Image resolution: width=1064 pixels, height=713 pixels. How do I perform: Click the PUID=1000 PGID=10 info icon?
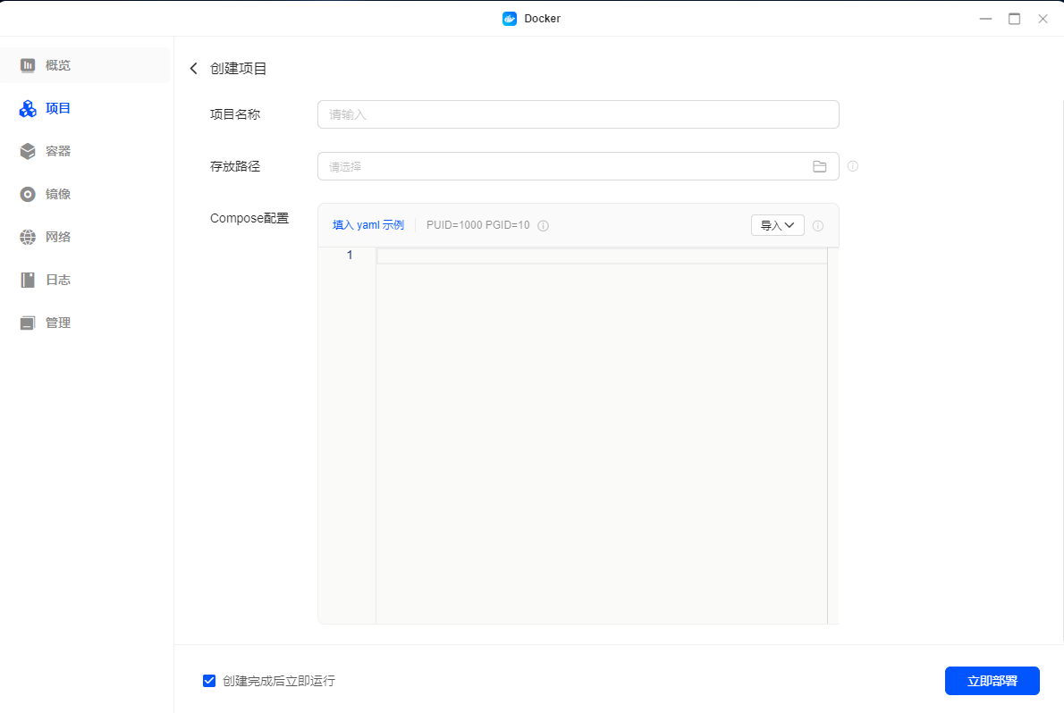pos(544,225)
